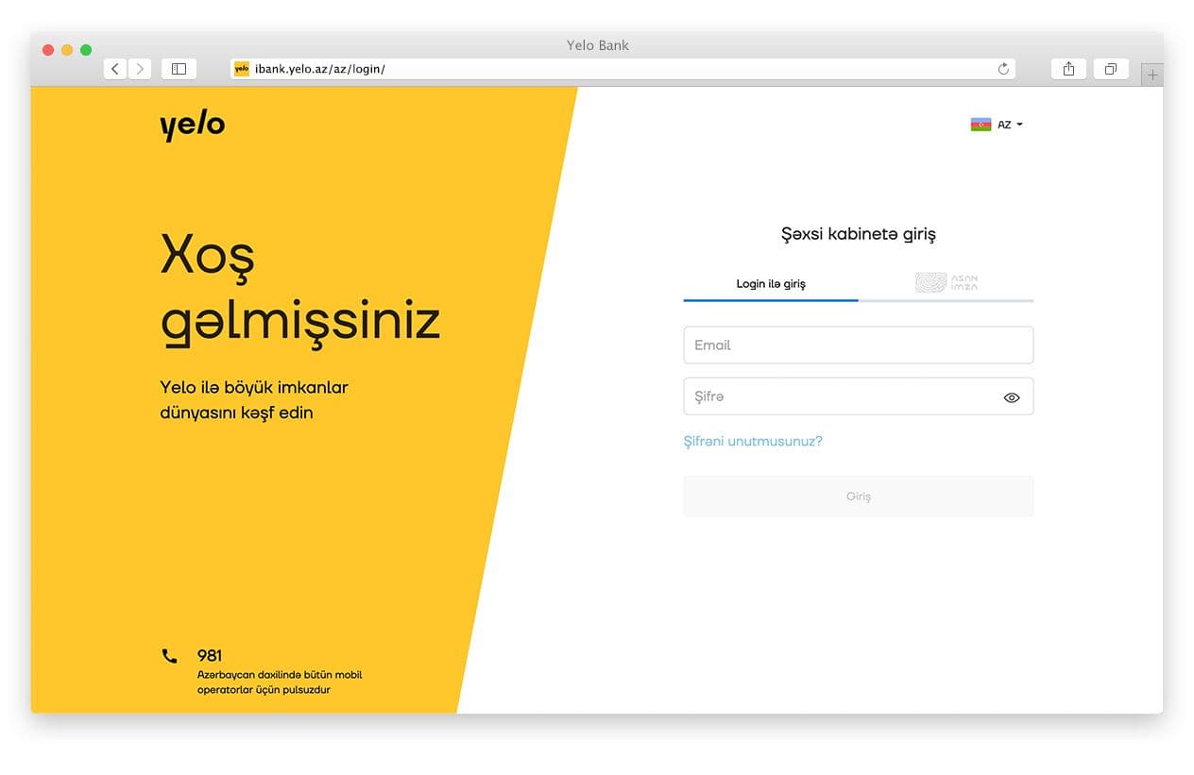The width and height of the screenshot is (1194, 775).
Task: Show all tabs overview icon
Action: pyautogui.click(x=1111, y=69)
